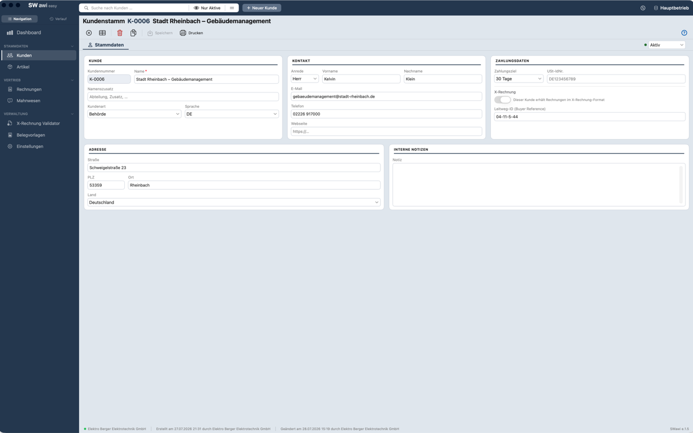Click the Neuer Kunde button
Screen dimensions: 693x433
pos(262,8)
